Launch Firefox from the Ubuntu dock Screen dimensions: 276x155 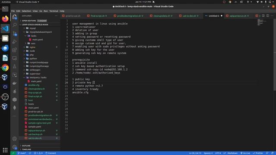point(5,19)
